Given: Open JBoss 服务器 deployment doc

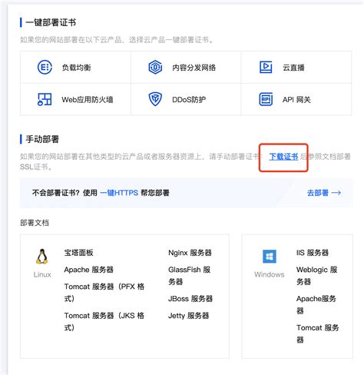Looking at the screenshot, I should point(190,299).
